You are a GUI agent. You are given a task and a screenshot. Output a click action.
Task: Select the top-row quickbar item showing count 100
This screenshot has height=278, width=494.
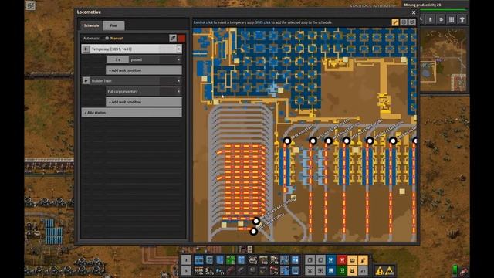263,260
